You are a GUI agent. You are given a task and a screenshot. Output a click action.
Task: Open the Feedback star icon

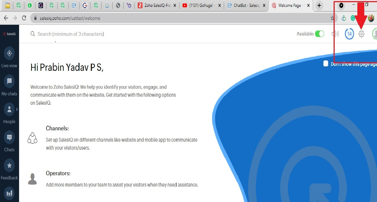[x=9, y=165]
